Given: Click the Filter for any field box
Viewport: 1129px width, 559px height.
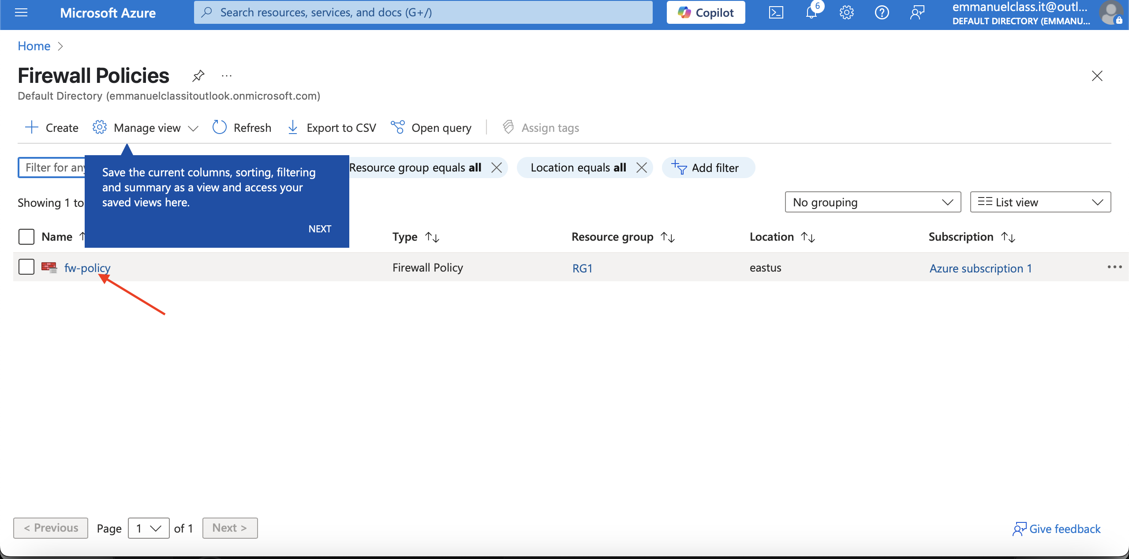Looking at the screenshot, I should pos(52,168).
